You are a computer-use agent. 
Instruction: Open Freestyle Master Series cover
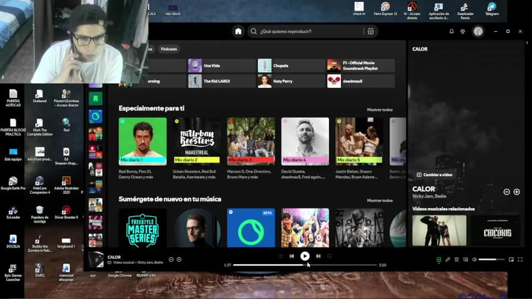click(x=143, y=228)
